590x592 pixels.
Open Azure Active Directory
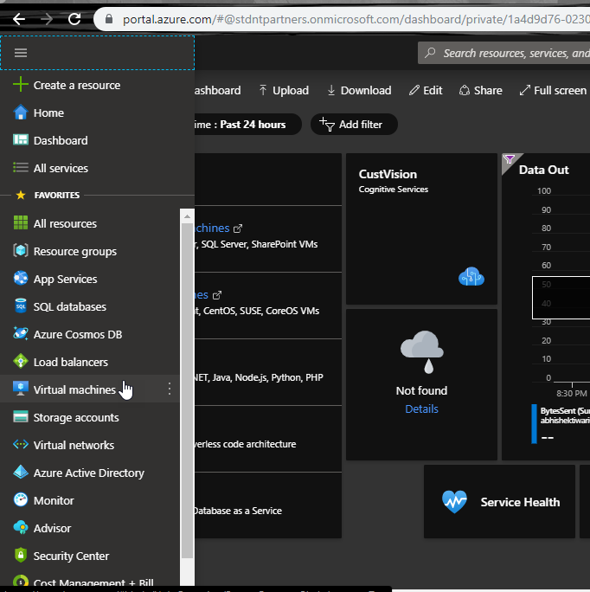88,473
